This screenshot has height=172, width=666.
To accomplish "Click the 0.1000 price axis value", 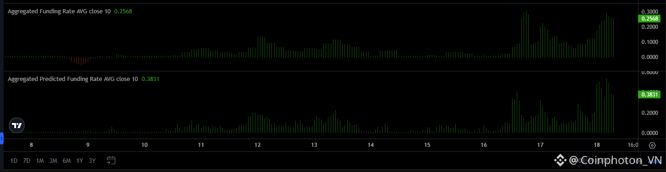I will click(650, 42).
